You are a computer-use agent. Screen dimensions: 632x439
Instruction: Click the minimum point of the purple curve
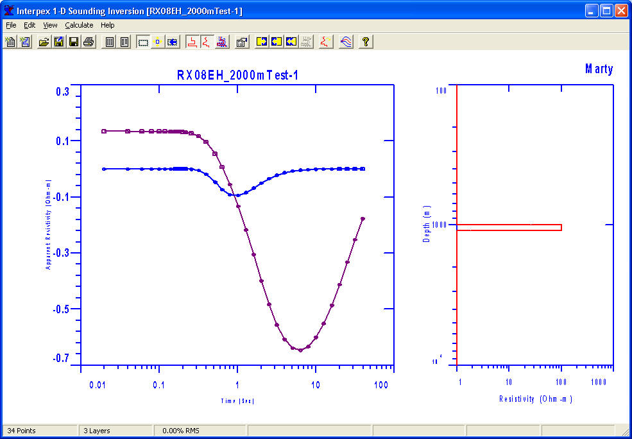click(x=300, y=350)
